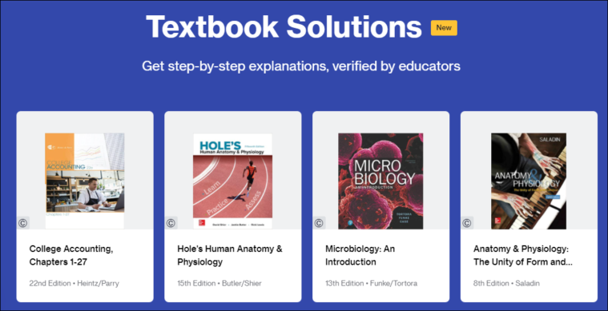Click 22nd Edition Heintz/Parry text

[x=74, y=284]
